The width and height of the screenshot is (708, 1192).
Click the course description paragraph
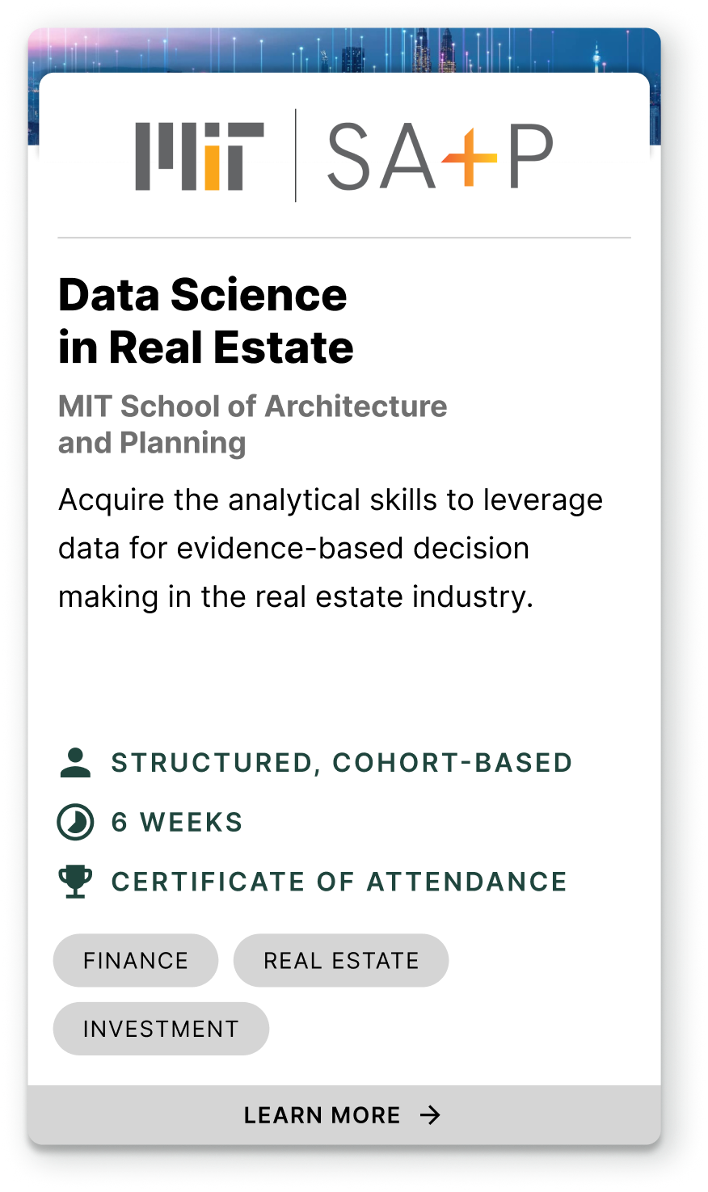tap(330, 548)
